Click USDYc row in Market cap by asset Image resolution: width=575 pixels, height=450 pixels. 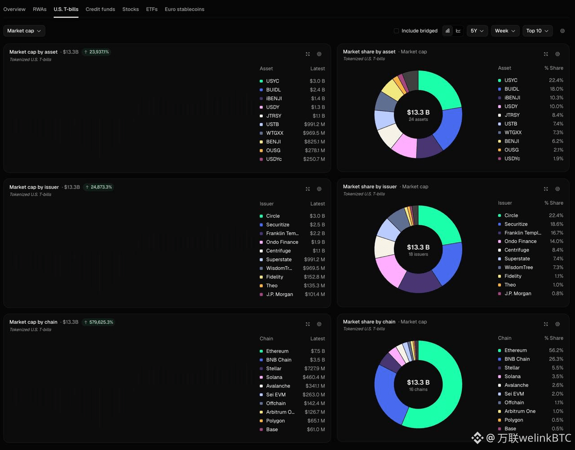(292, 159)
